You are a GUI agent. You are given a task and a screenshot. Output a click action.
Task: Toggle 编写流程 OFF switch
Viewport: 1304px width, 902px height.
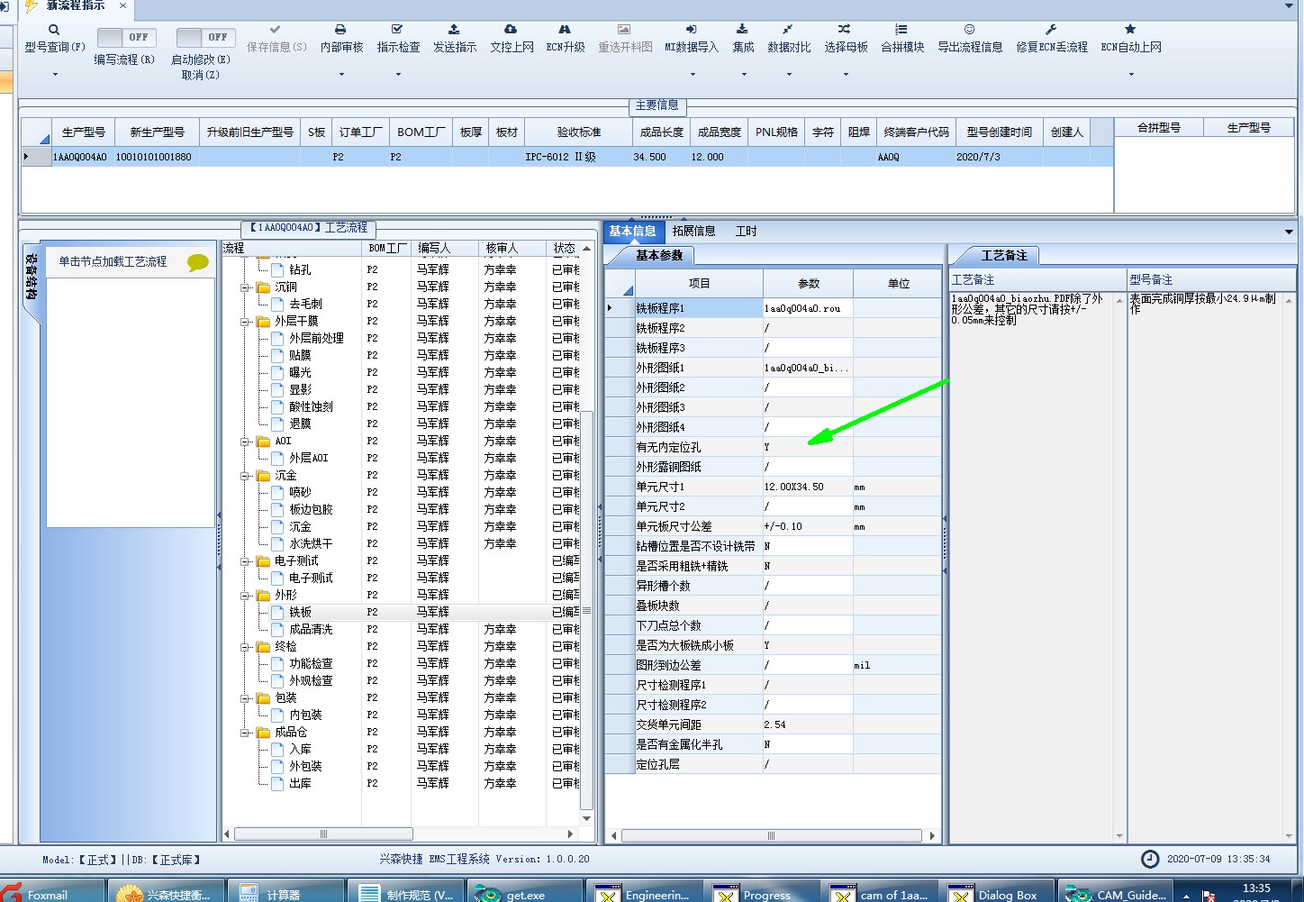click(125, 37)
